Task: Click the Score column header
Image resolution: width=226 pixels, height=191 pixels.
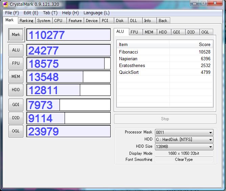Action: click(191, 45)
